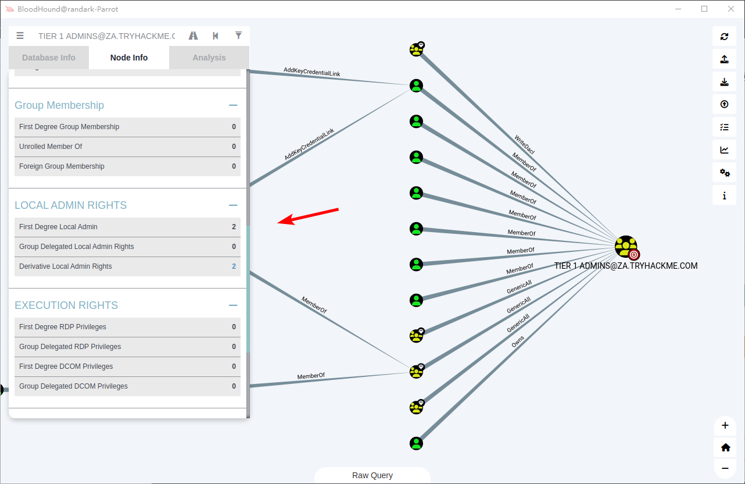Viewport: 745px width, 484px height.
Task: Switch to the Database Info tab
Action: coord(49,58)
